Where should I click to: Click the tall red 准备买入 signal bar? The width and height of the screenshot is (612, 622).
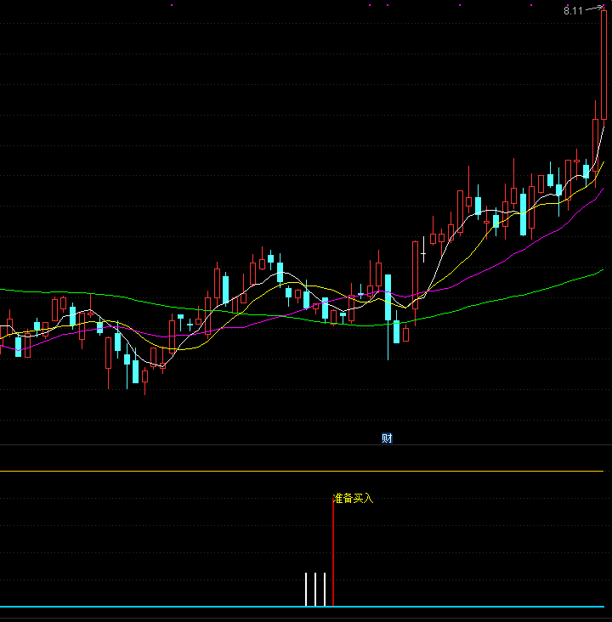point(333,552)
